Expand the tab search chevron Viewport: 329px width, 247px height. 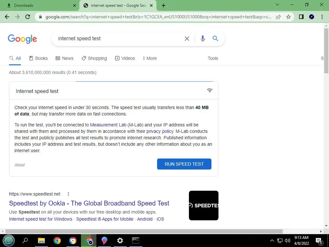coord(277,5)
